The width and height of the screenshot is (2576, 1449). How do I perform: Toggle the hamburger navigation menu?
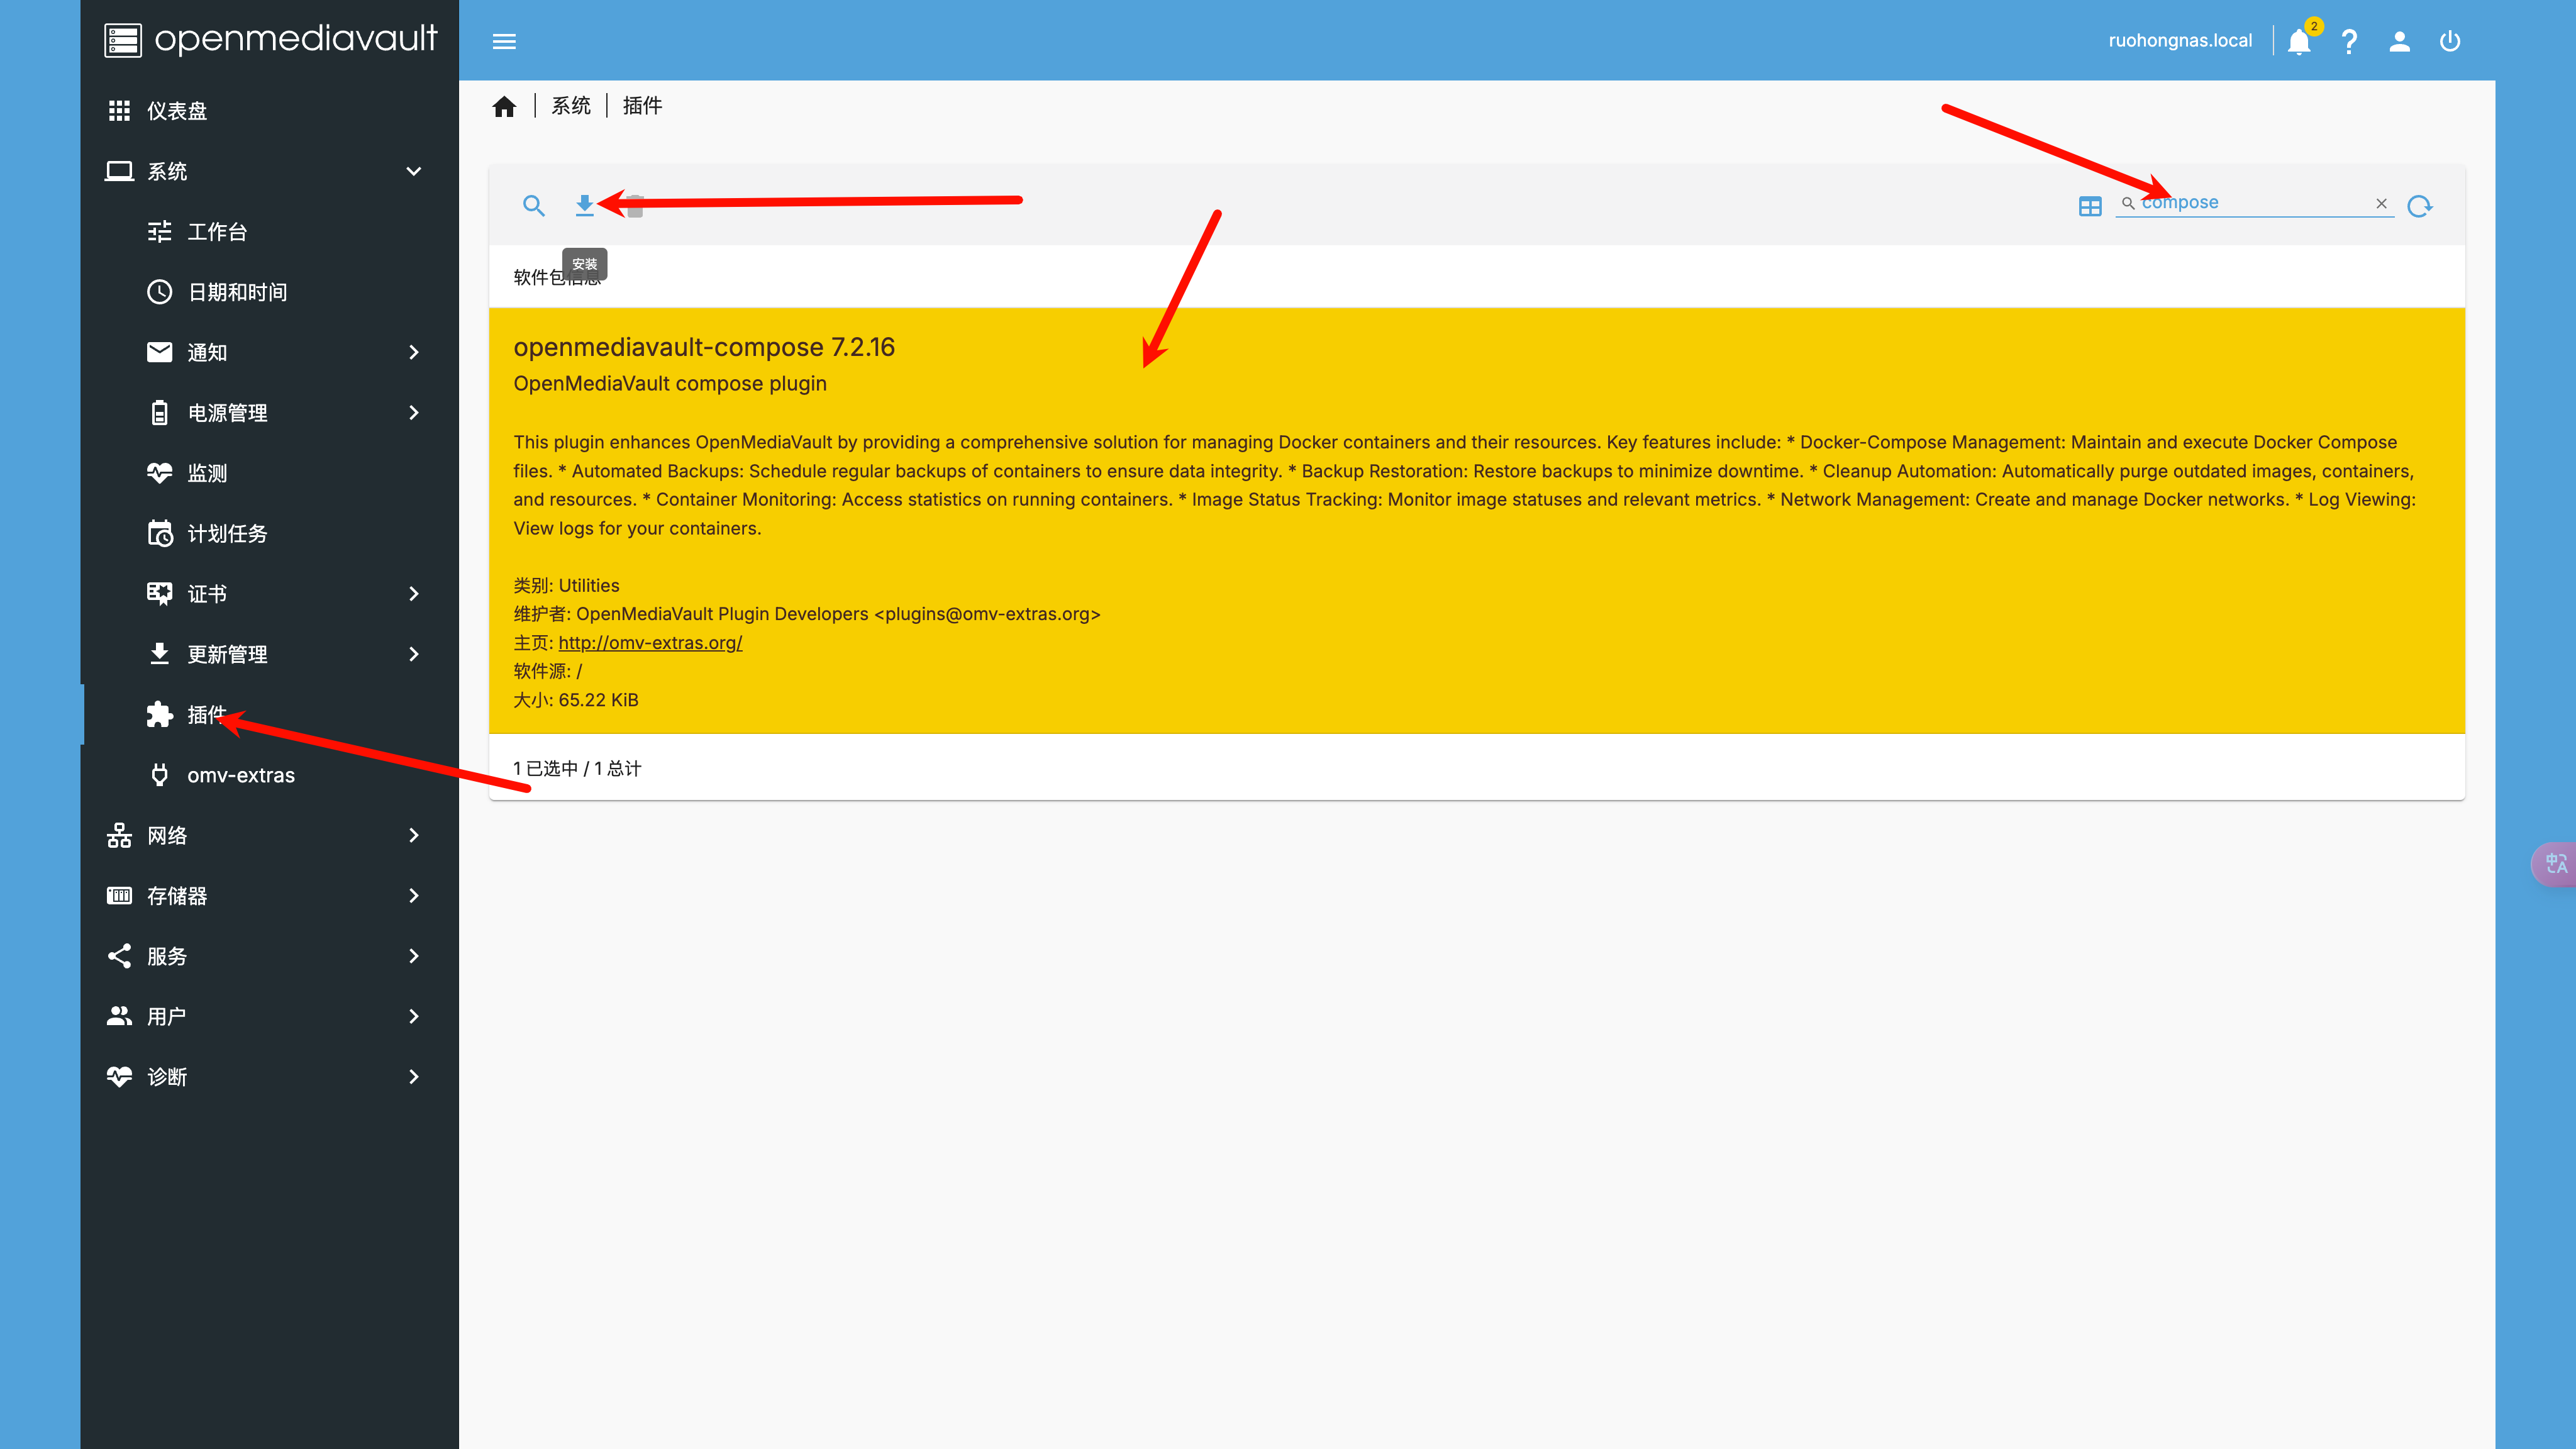point(504,41)
